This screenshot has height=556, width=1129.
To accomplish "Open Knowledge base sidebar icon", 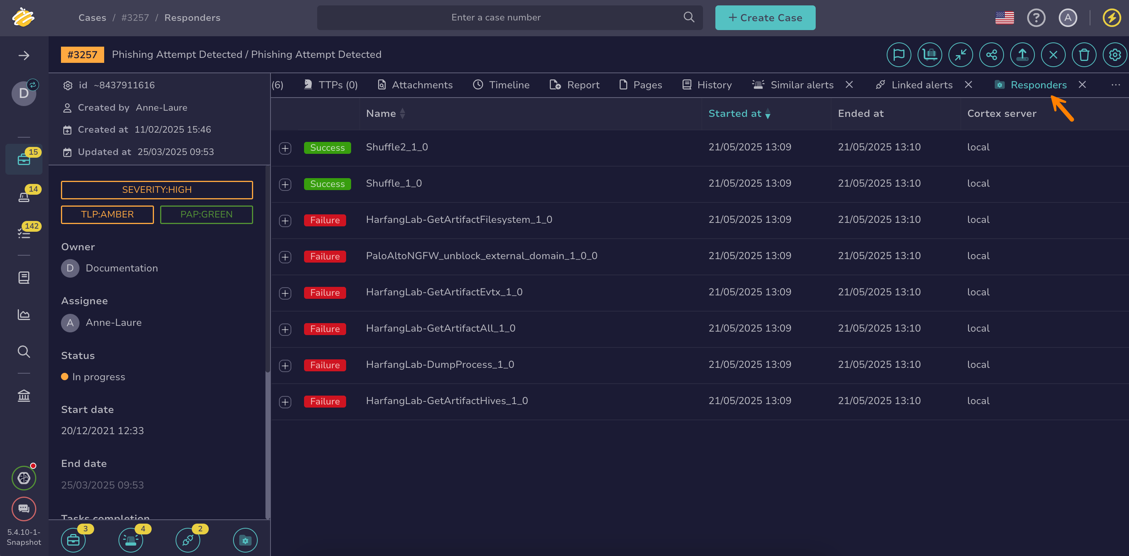I will click(x=24, y=278).
